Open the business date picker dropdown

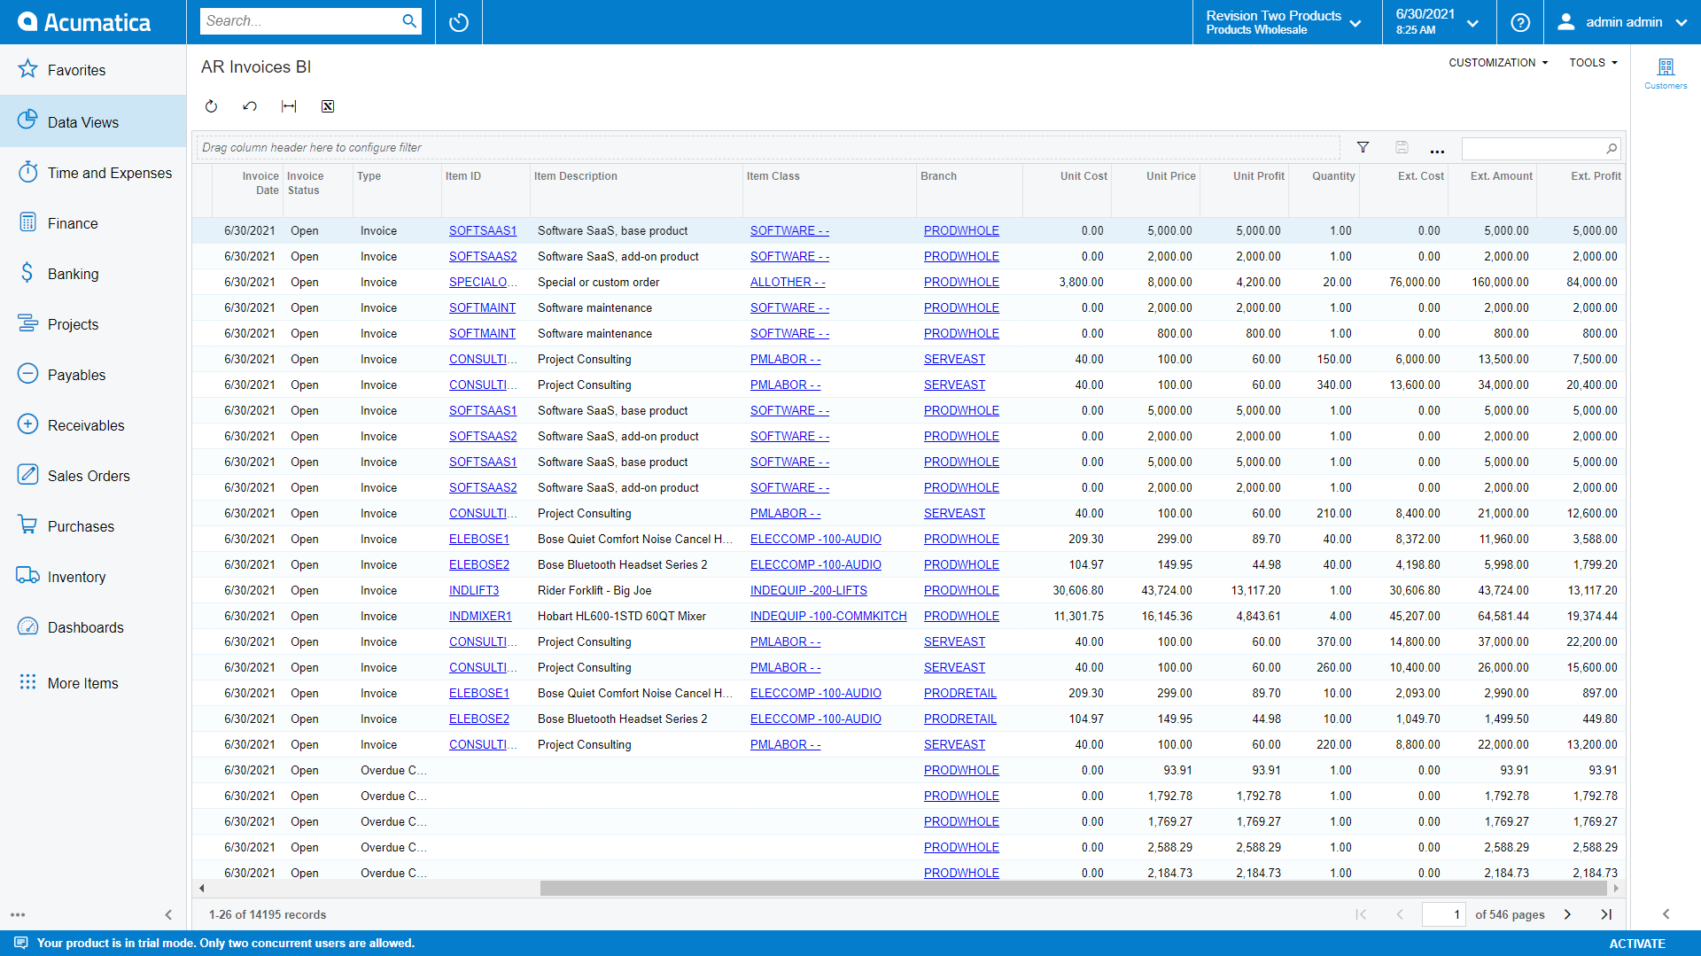1472,22
